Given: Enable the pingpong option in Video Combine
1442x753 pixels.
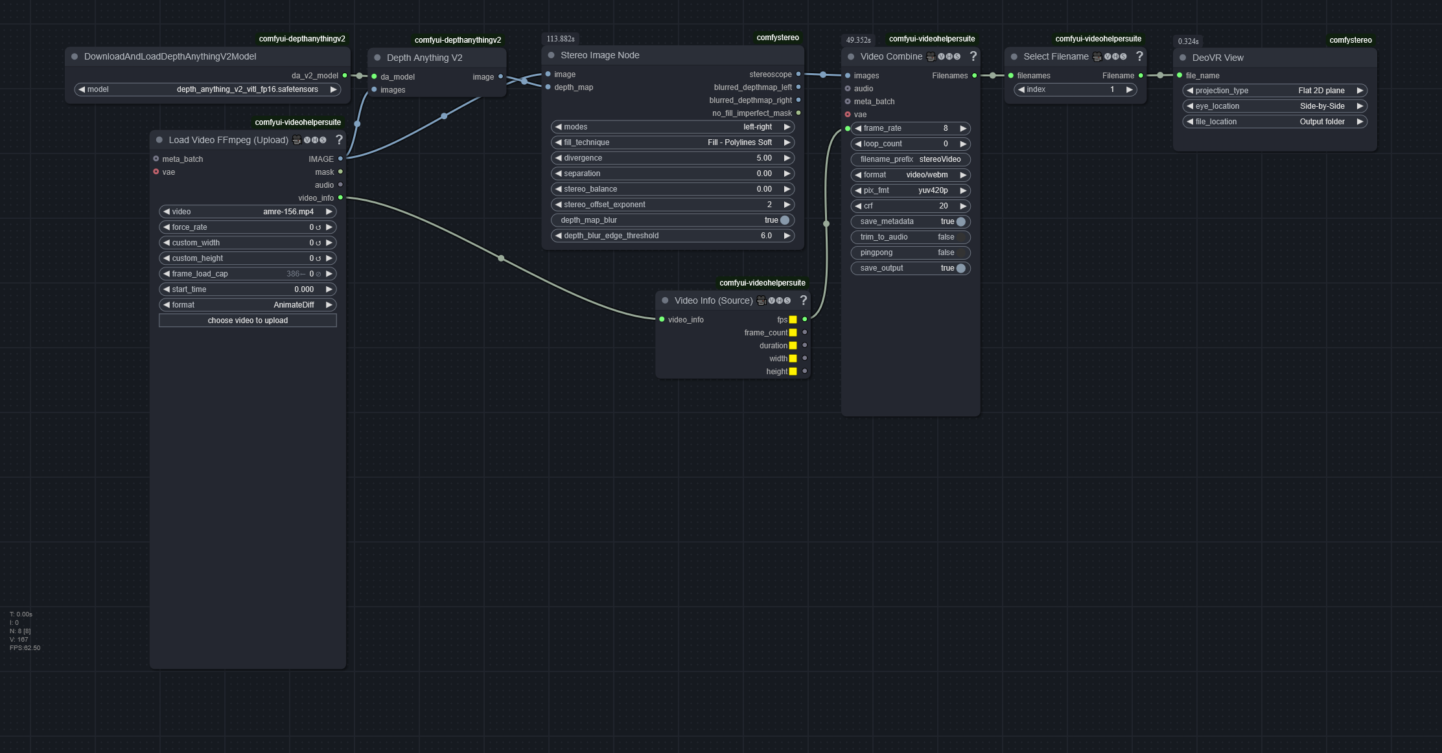Looking at the screenshot, I should tap(960, 253).
